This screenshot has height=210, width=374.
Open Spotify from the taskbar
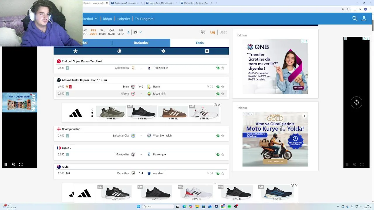click(x=229, y=206)
